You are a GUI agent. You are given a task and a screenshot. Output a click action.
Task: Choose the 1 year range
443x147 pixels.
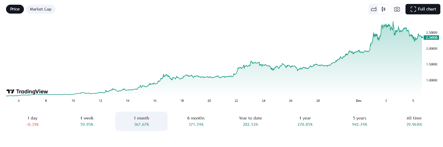(x=305, y=121)
